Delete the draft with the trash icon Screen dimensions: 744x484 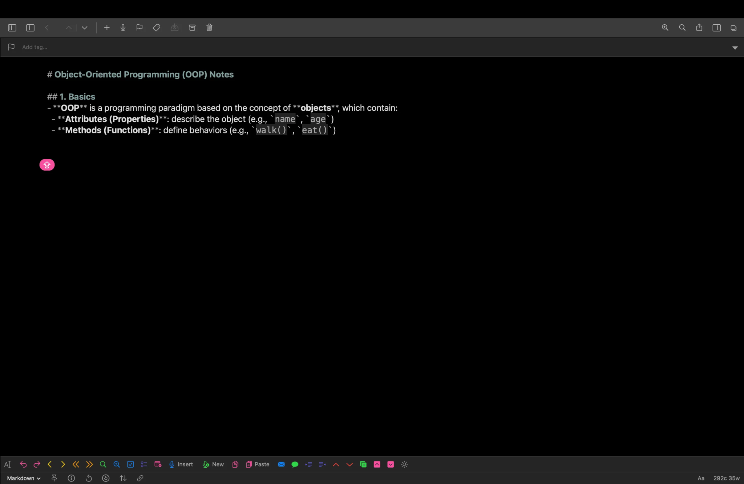click(210, 27)
